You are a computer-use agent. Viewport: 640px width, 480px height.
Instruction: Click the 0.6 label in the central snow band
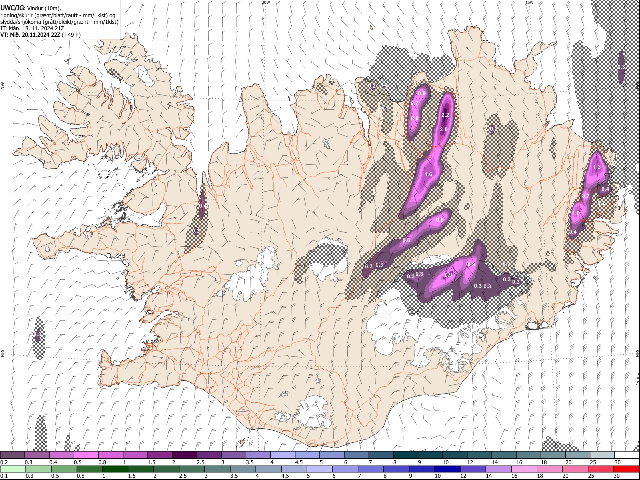pyautogui.click(x=406, y=241)
